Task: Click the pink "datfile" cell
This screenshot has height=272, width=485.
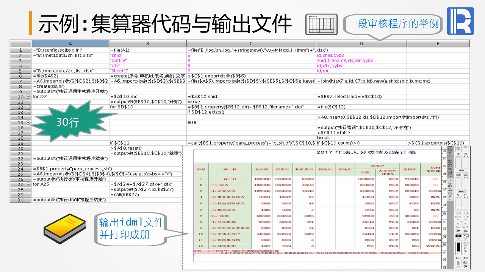Action: 148,60
